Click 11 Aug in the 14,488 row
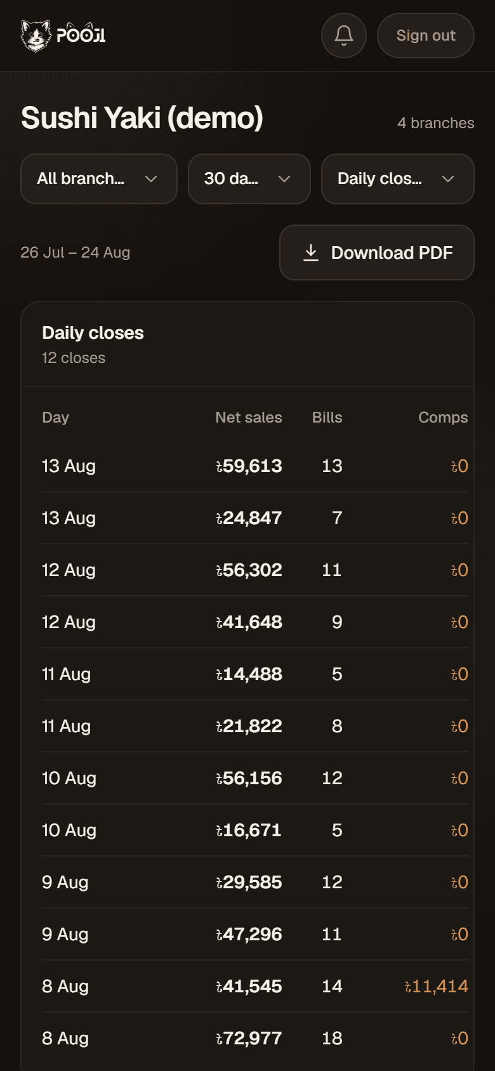495x1071 pixels. 67,674
